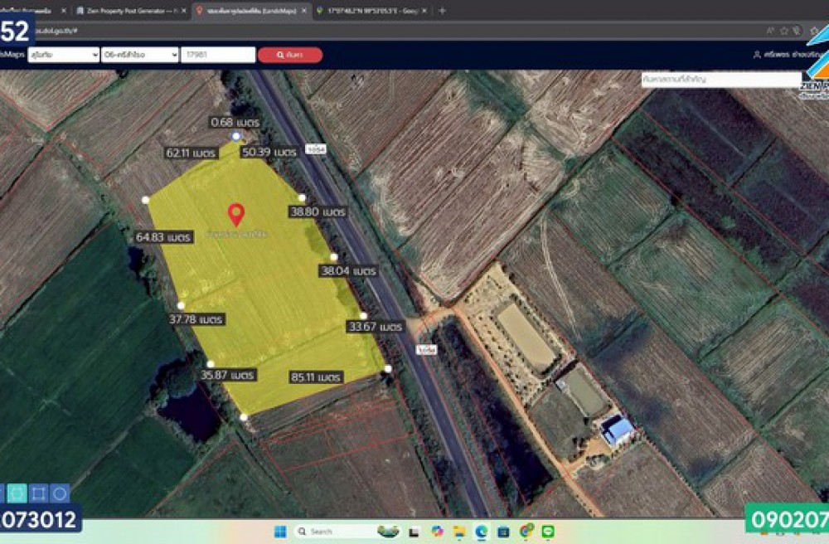Screen dimensions: 829x544
Task: Switch to the Google Maps coordinates tab
Action: click(371, 11)
